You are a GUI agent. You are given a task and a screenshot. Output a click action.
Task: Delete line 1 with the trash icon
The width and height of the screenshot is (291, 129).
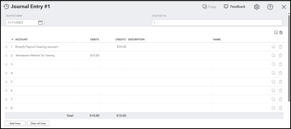pyautogui.click(x=280, y=47)
